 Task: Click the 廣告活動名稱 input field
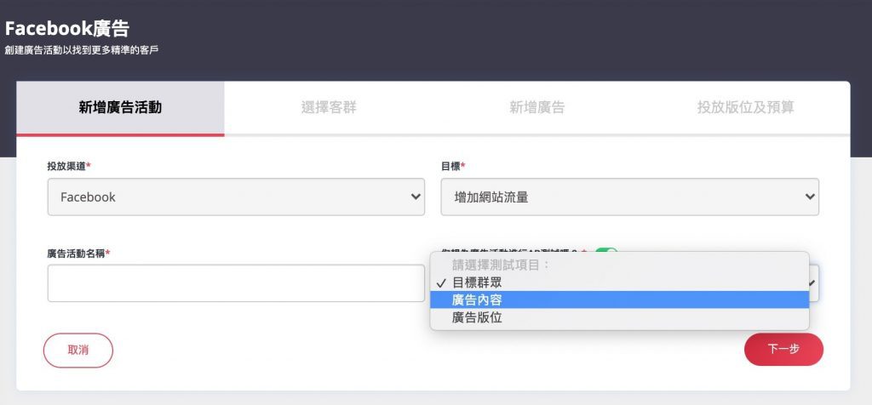click(237, 283)
